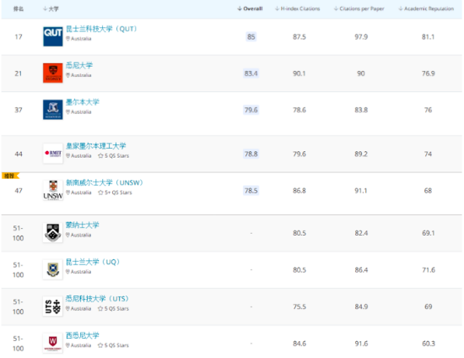Screen dimensions: 464x358
Task: Open the 悉尼科技大学（UTS）link
Action: (97, 299)
